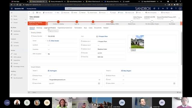The width and height of the screenshot is (192, 108).
Task: Open Activities in the sidebar
Action: [16, 34]
